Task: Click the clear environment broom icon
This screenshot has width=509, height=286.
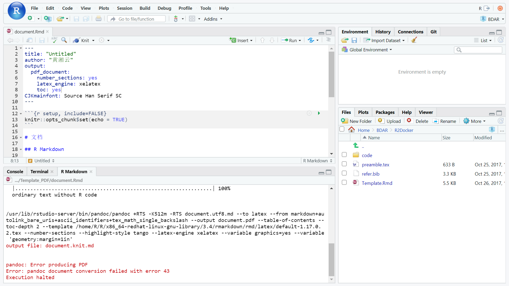Action: coord(414,40)
